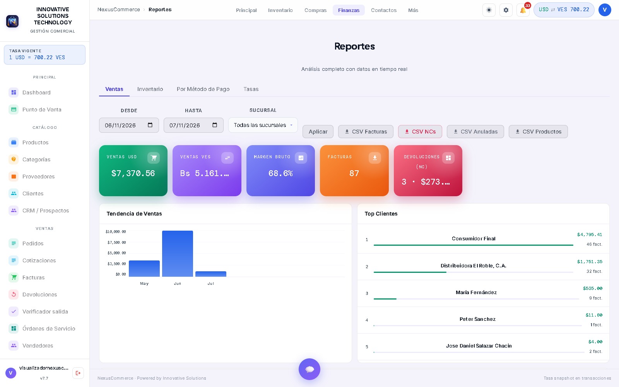Click Distribuidora El Roble progress bar
Screen dimensions: 619x387
474,272
